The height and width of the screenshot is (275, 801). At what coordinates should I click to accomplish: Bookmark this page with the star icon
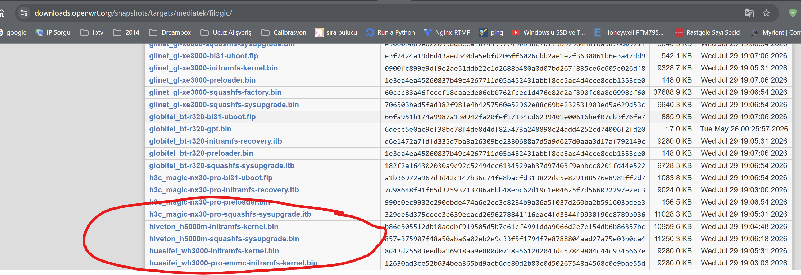(766, 13)
